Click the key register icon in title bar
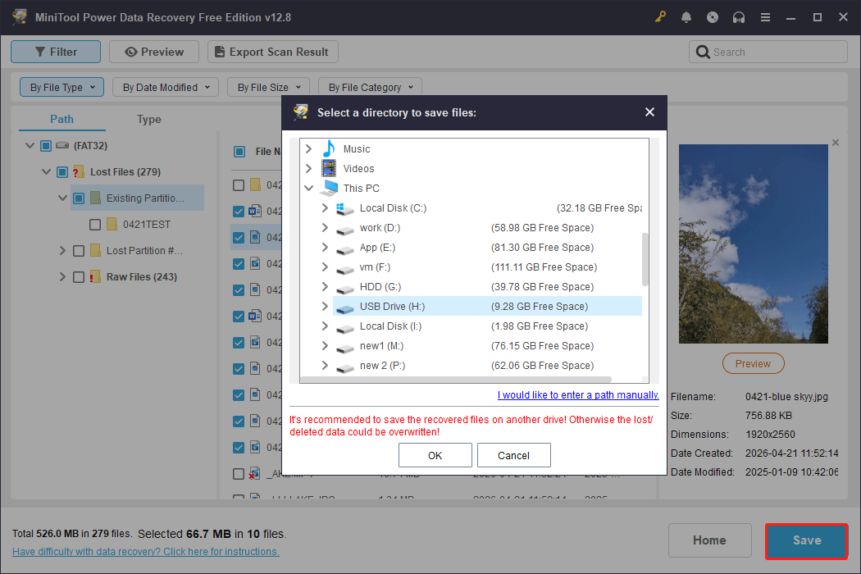 click(660, 17)
